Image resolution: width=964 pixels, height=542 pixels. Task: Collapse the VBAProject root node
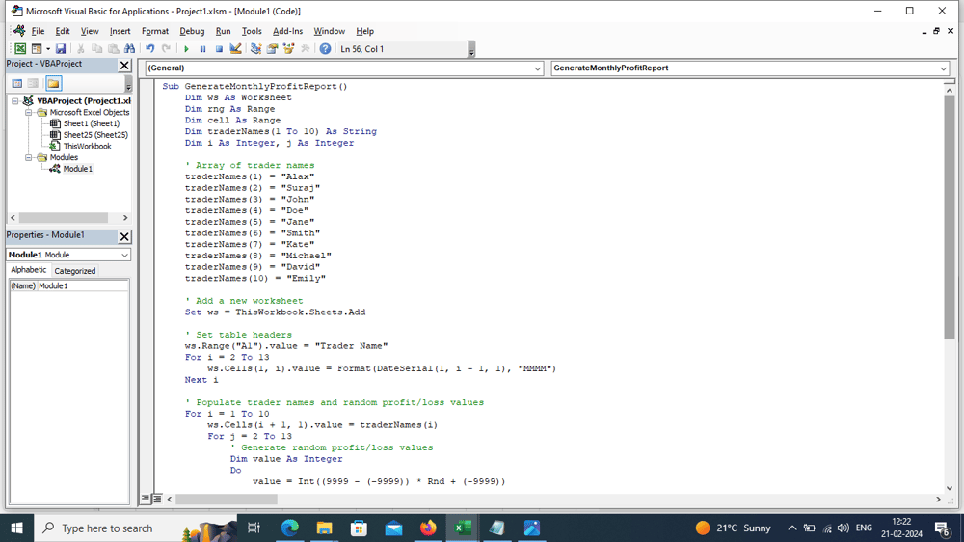tap(15, 101)
